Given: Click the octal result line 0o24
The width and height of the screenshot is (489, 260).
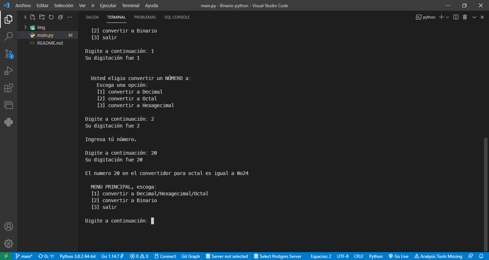Looking at the screenshot, I should tap(167, 173).
